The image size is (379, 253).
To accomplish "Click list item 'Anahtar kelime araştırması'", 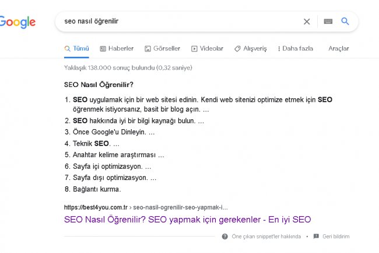I will [x=114, y=155].
